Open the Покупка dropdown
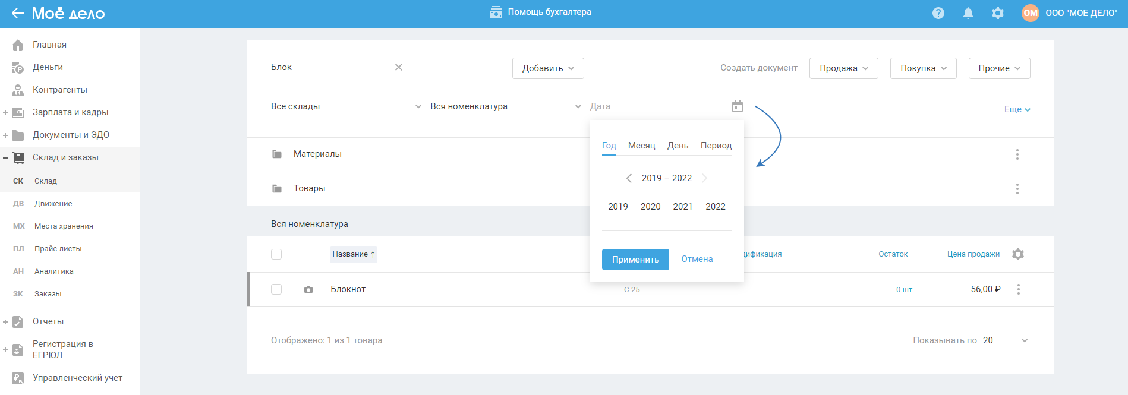Screen dimensions: 1128x395 (x=924, y=68)
